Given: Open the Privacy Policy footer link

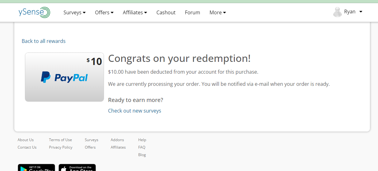Looking at the screenshot, I should click(61, 147).
